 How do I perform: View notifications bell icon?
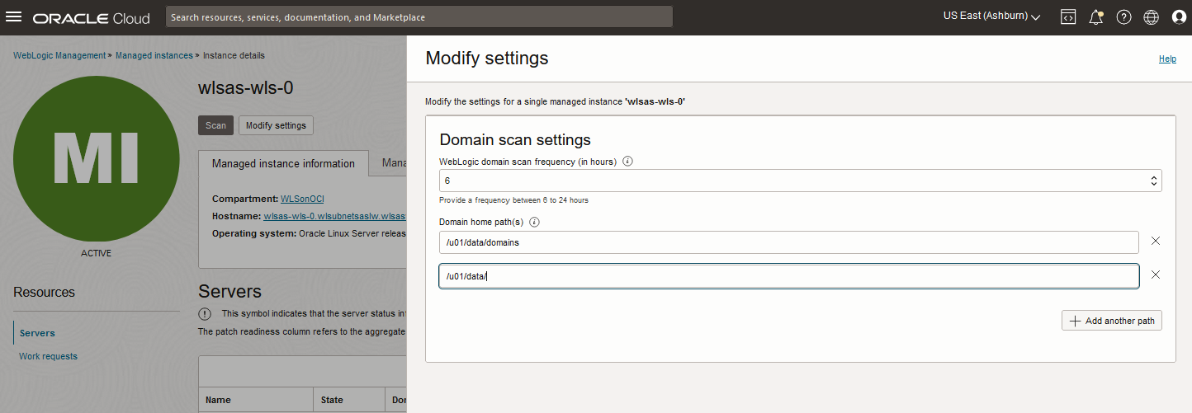pyautogui.click(x=1096, y=17)
